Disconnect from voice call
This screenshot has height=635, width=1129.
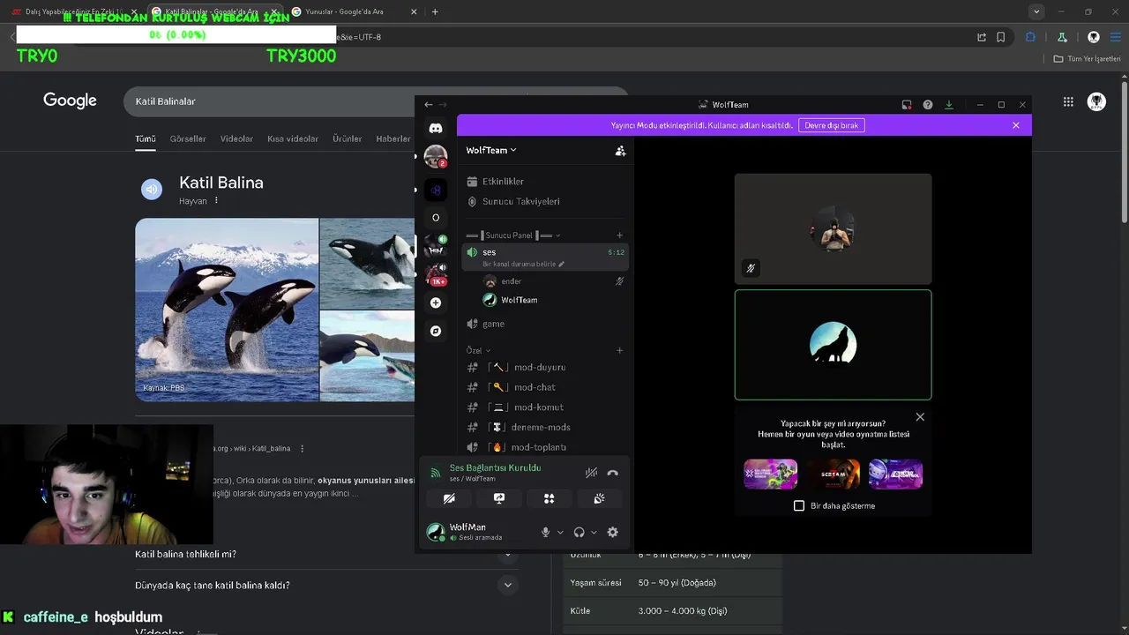click(613, 473)
